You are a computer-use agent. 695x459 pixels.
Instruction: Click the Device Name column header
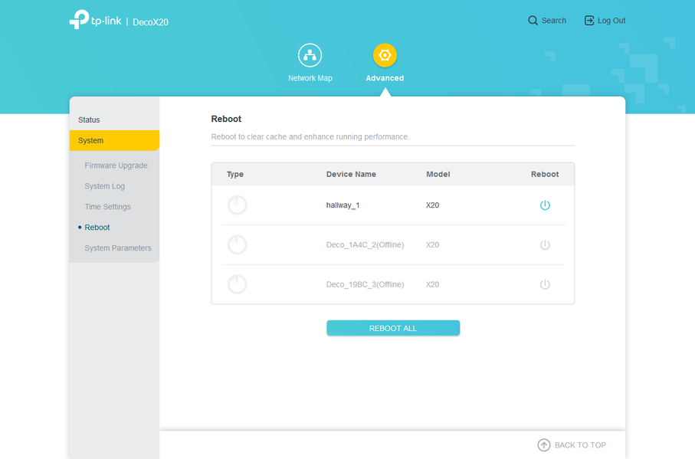coord(351,174)
